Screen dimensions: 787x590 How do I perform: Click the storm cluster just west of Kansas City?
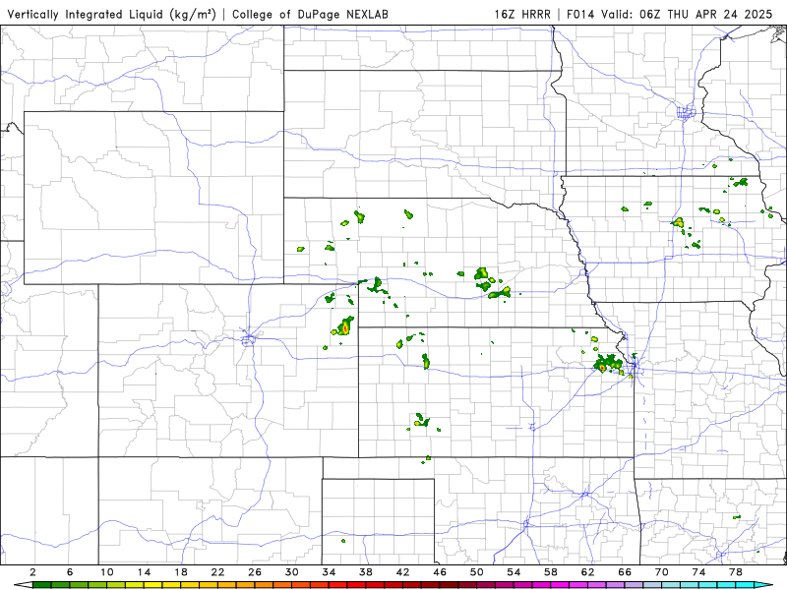607,363
